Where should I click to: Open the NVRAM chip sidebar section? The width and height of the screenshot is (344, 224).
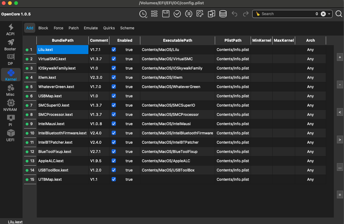tap(10, 105)
